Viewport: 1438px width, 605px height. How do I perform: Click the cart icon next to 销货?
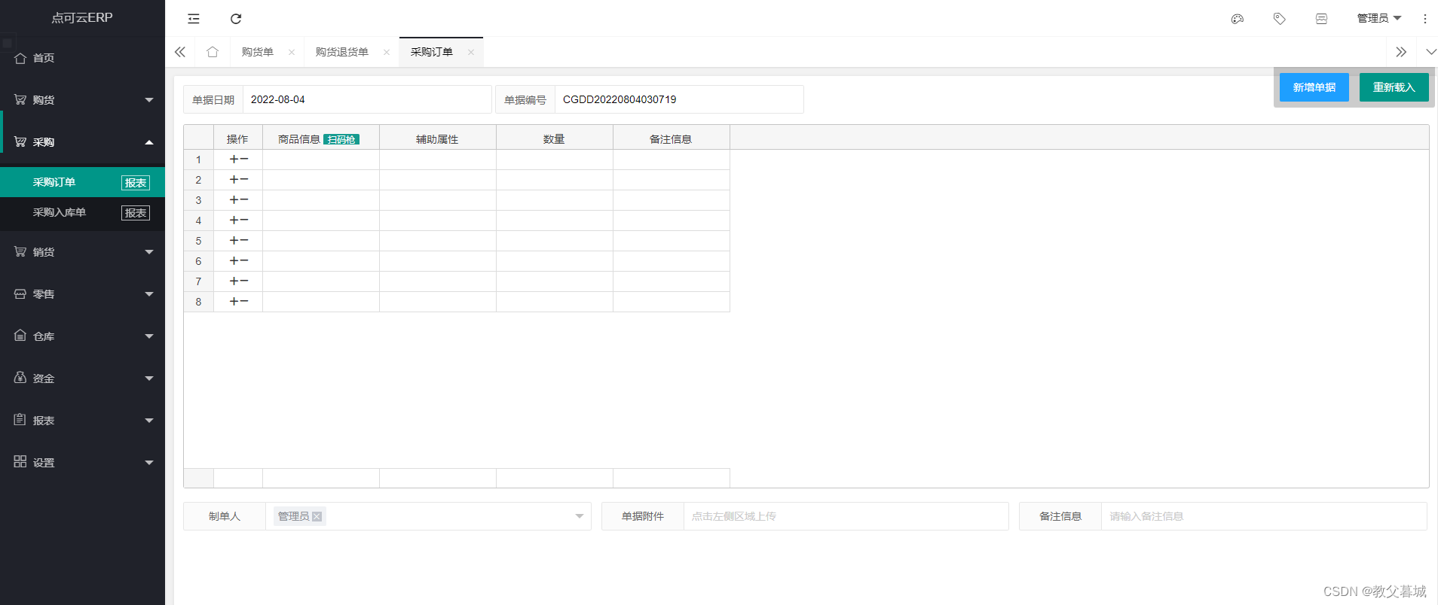pyautogui.click(x=20, y=251)
